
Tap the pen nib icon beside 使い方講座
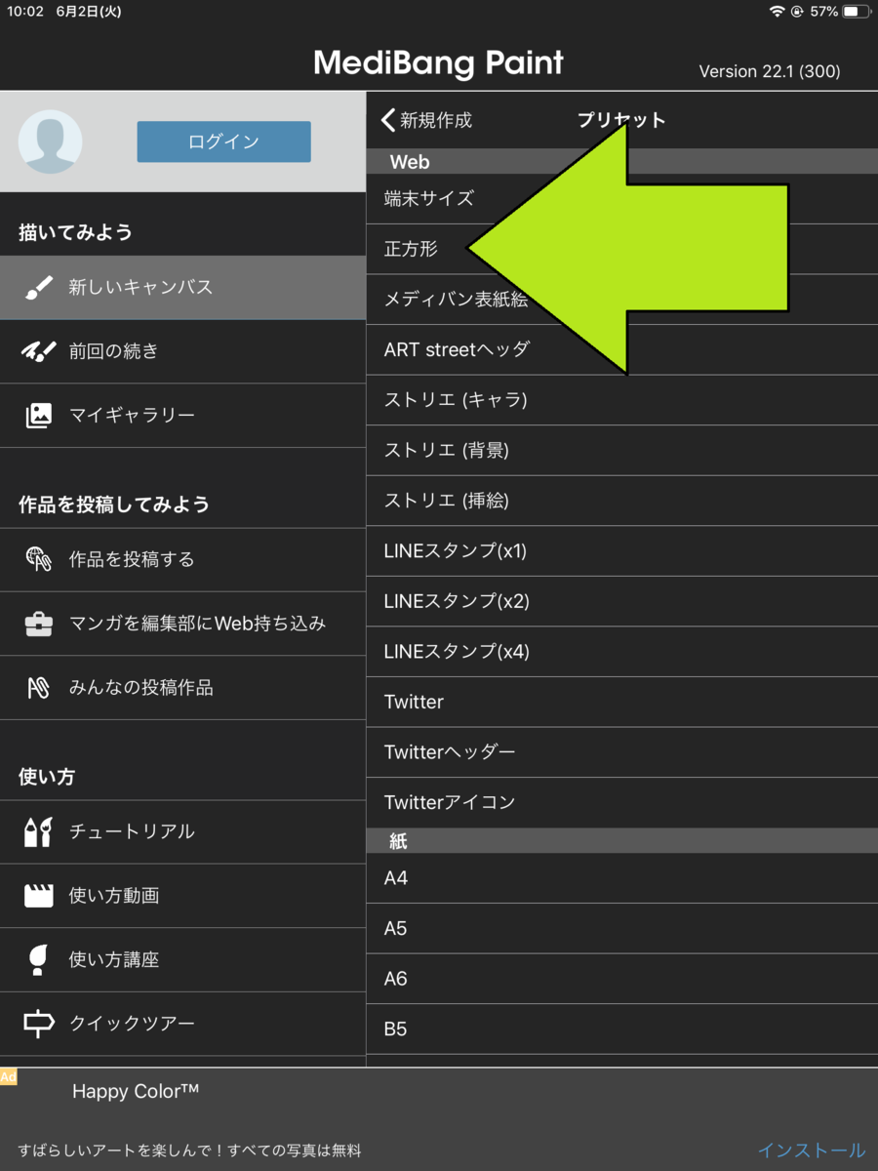[38, 960]
